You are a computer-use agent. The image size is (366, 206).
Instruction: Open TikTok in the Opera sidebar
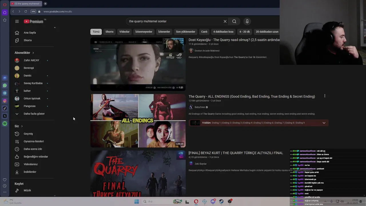pos(5,108)
